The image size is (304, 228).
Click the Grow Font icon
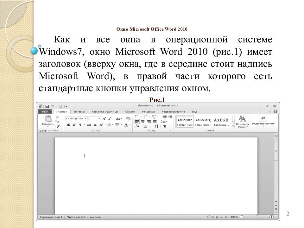(x=104, y=119)
